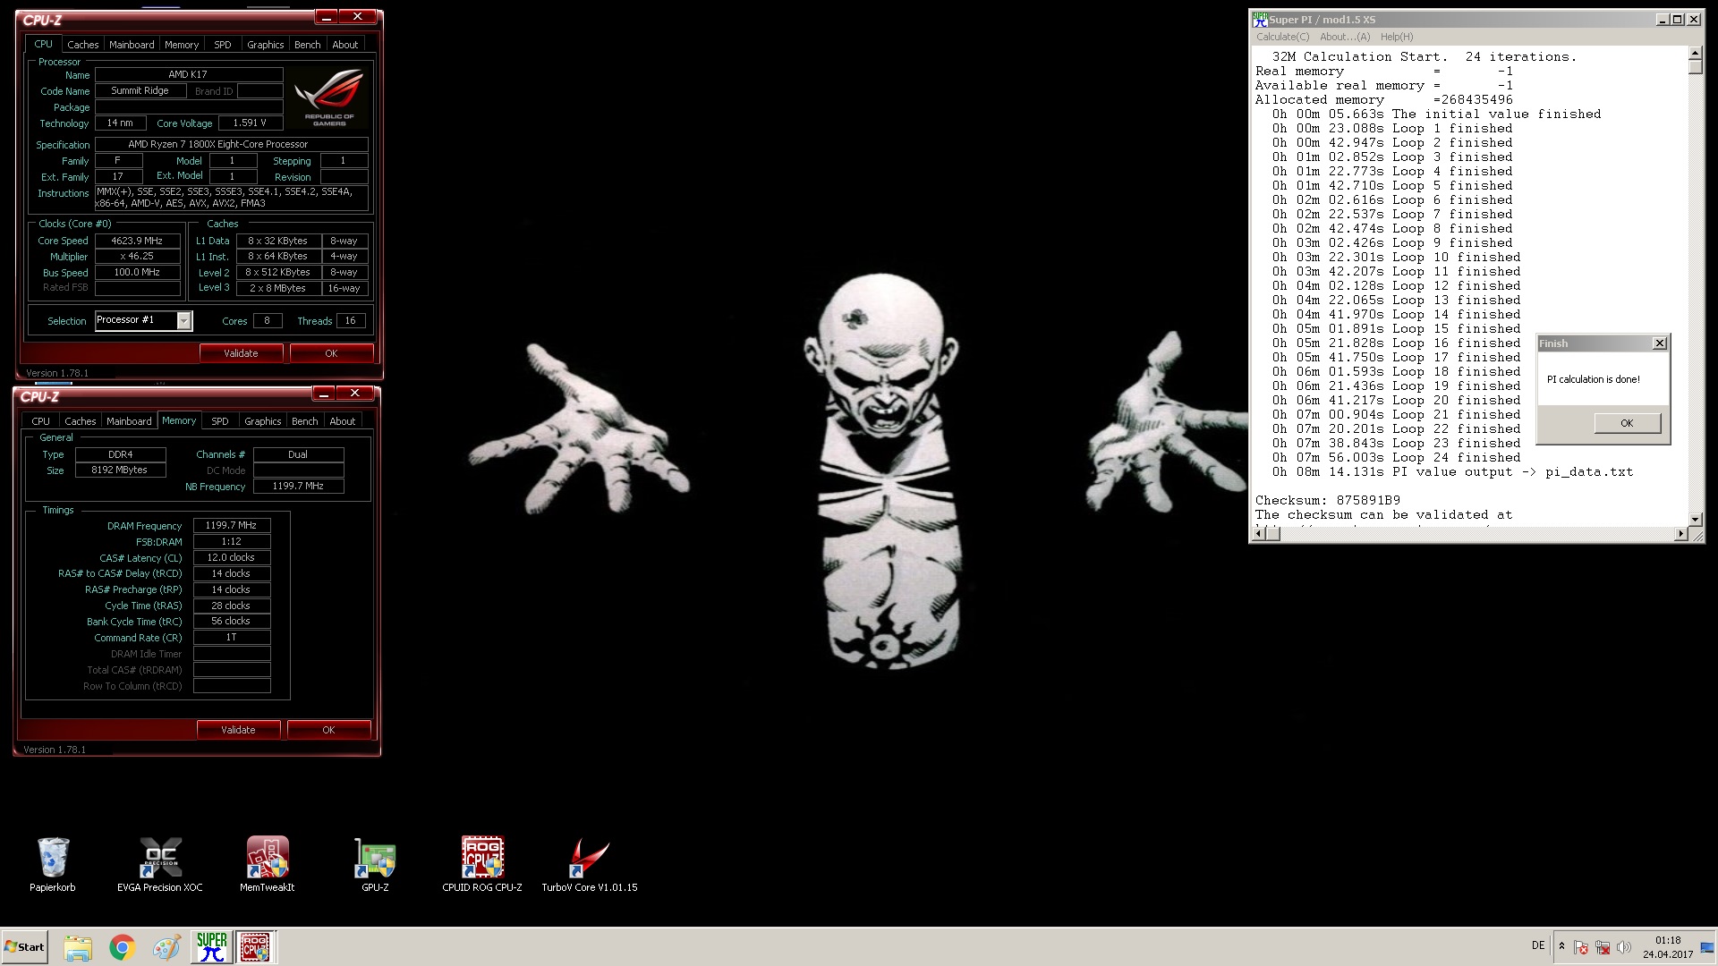
Task: Click the Core Voltage value 1.591 V
Action: pyautogui.click(x=250, y=123)
